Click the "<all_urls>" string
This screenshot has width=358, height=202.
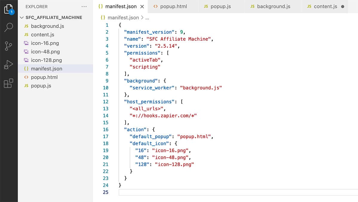pyautogui.click(x=146, y=108)
